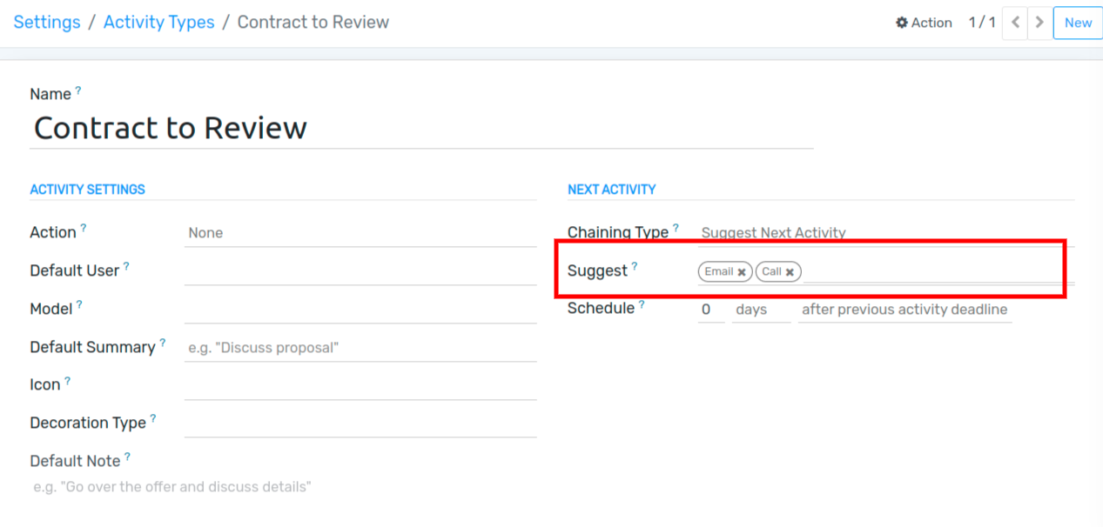Show help tooltip next to Schedule
The image size is (1103, 527).
(x=642, y=304)
